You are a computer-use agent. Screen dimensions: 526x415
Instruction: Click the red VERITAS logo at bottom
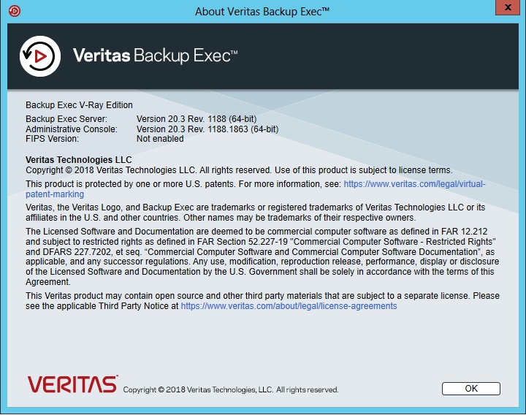pos(72,384)
